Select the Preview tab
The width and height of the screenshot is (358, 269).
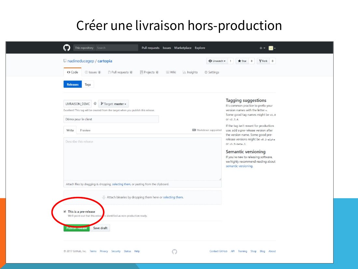pyautogui.click(x=85, y=130)
